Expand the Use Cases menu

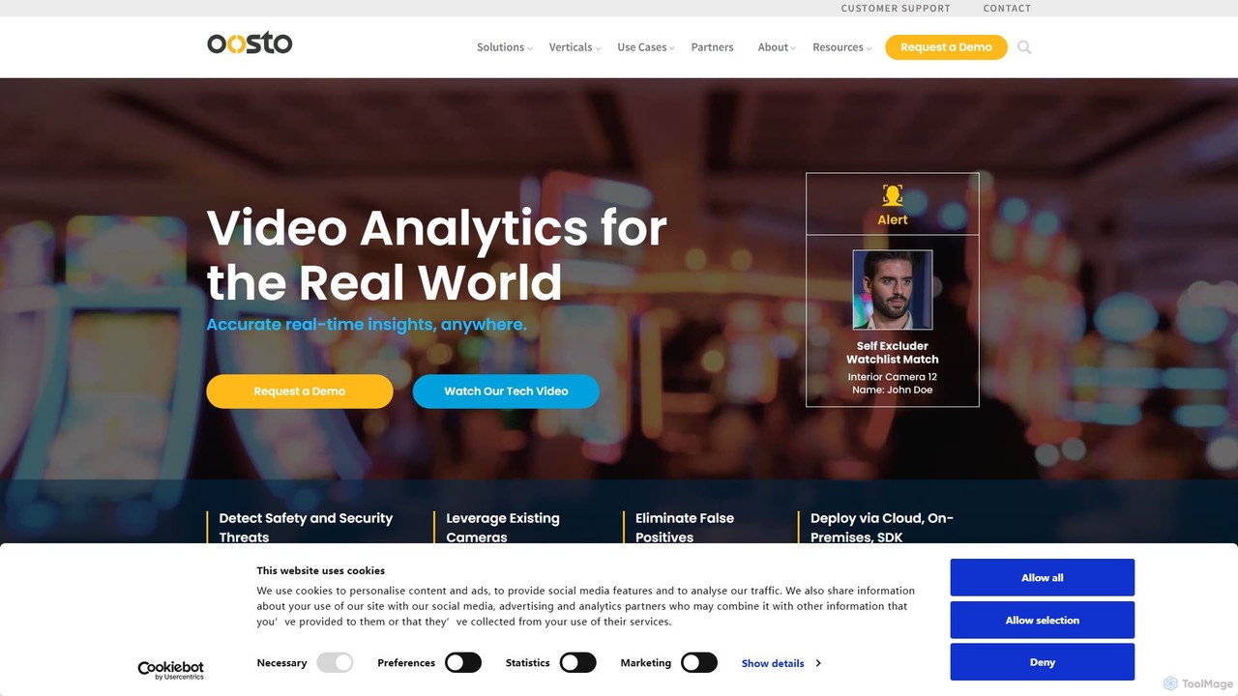pyautogui.click(x=645, y=47)
